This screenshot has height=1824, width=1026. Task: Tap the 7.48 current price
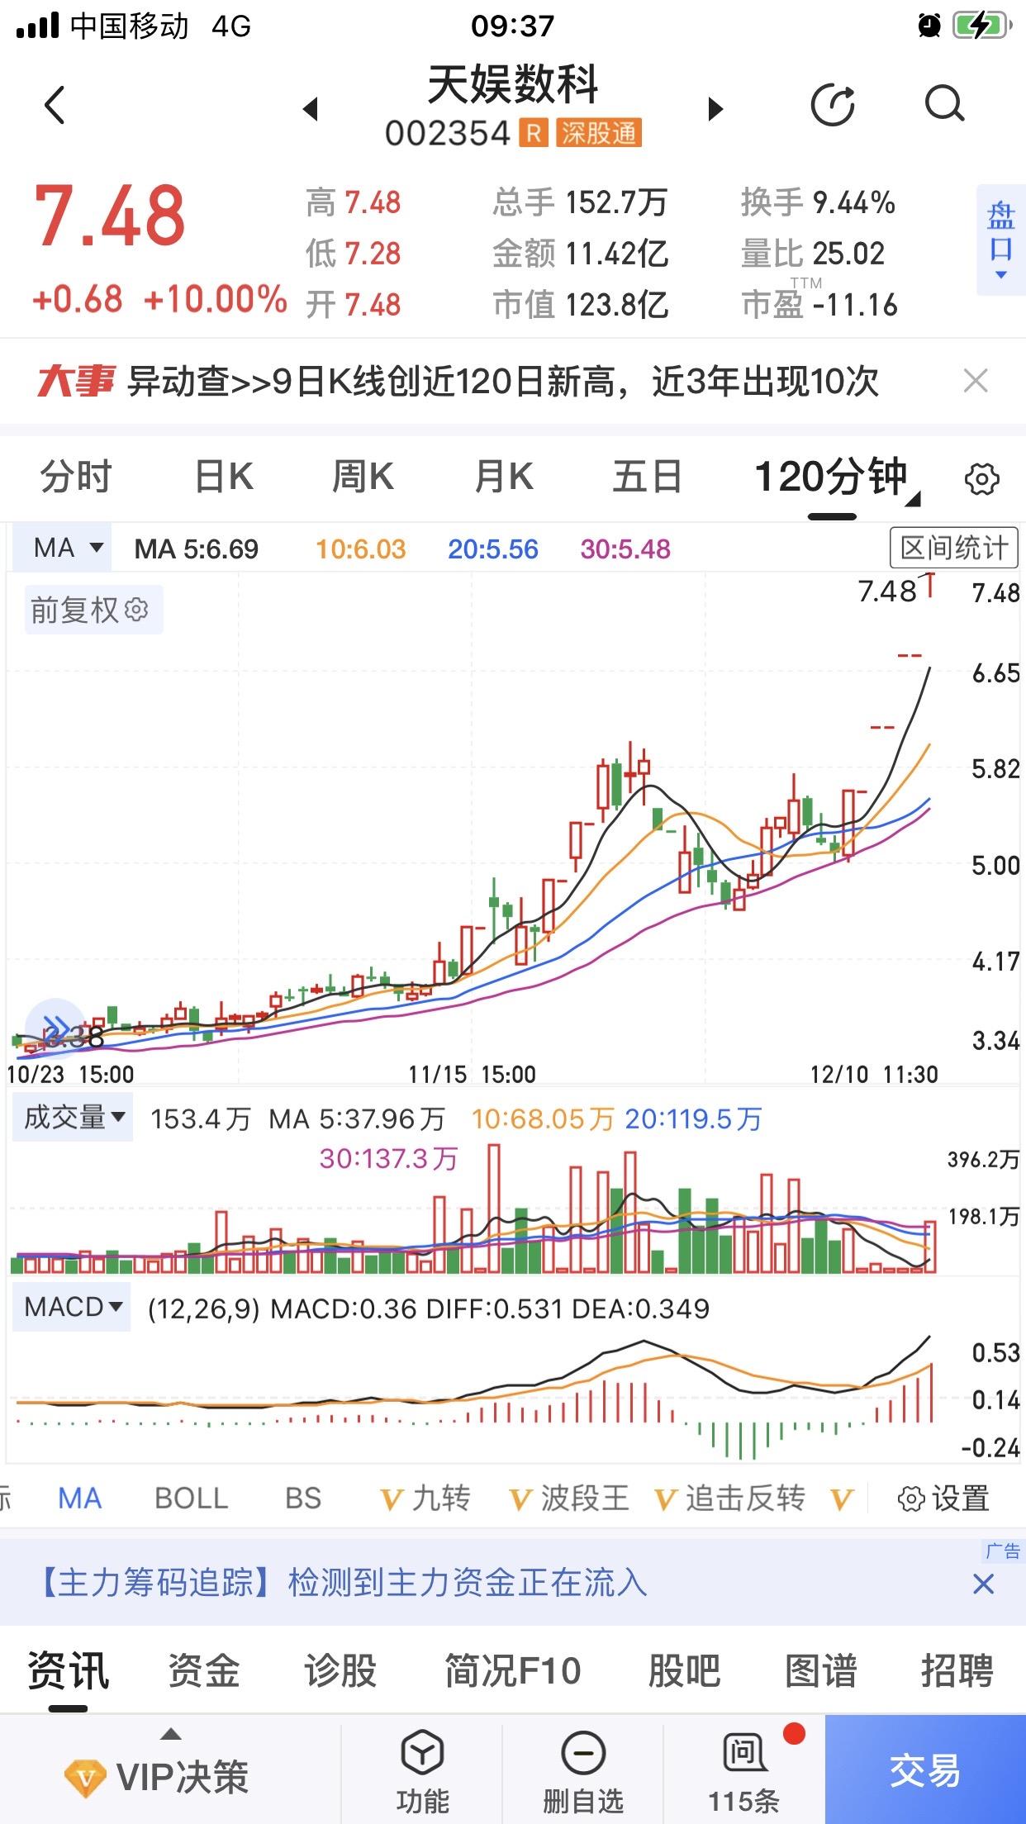(110, 216)
